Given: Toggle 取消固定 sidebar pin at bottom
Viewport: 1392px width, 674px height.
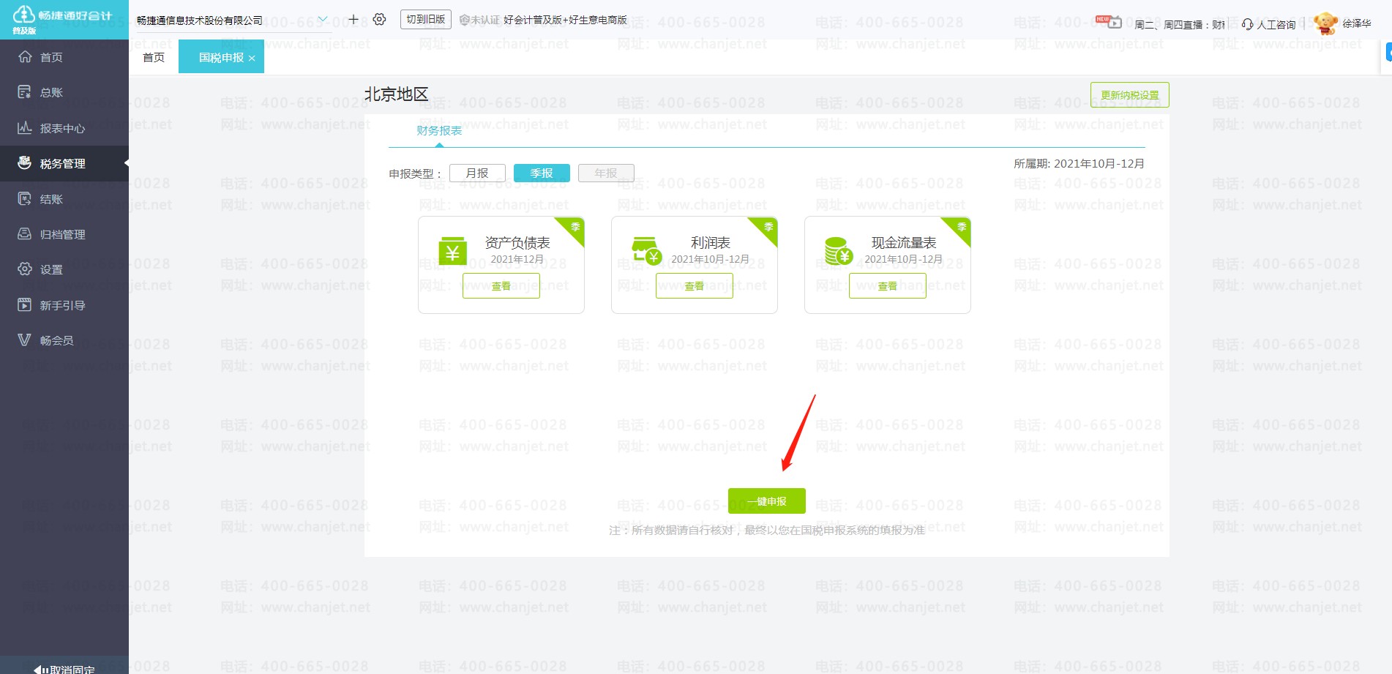Looking at the screenshot, I should (64, 668).
